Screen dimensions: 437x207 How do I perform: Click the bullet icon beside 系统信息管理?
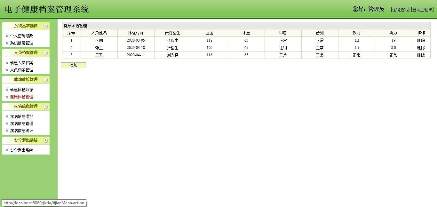(7, 43)
